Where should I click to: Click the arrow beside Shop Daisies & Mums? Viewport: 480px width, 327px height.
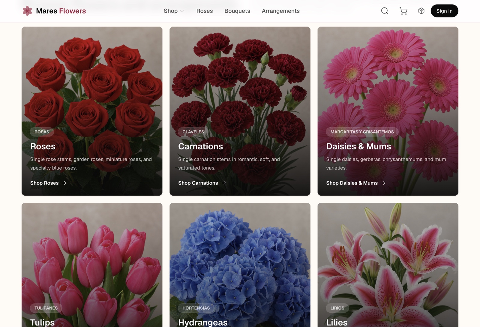[383, 183]
